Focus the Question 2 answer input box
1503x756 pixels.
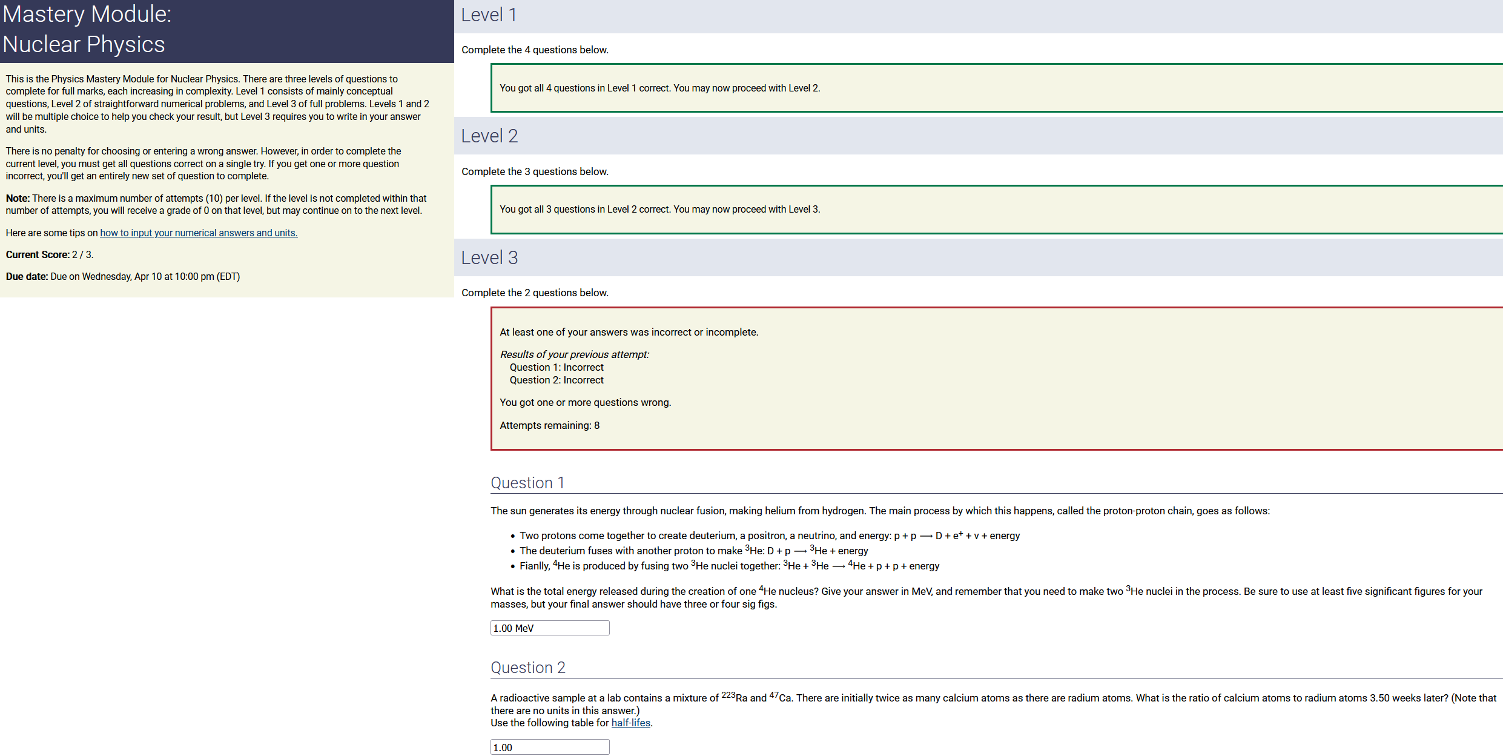549,747
